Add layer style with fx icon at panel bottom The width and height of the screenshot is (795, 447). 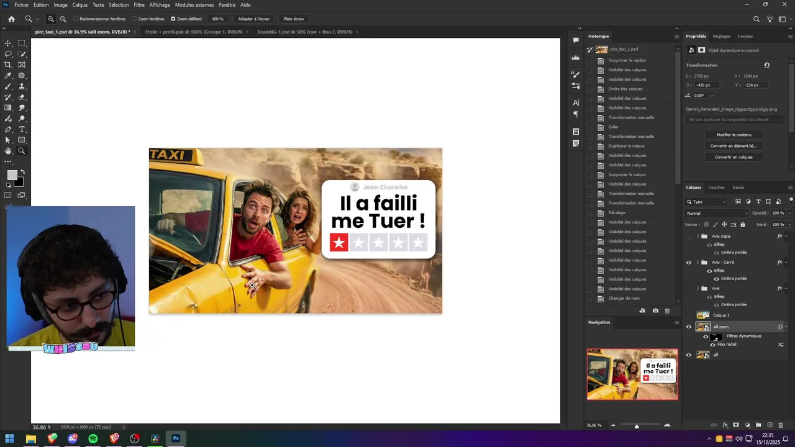tap(725, 425)
